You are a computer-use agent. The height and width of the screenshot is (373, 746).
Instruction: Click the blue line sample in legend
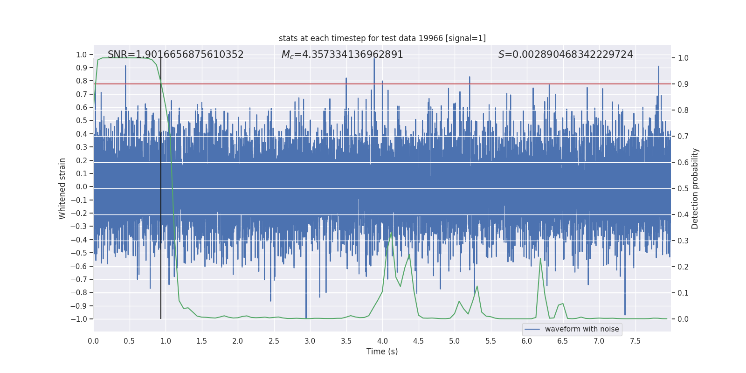pyautogui.click(x=532, y=329)
